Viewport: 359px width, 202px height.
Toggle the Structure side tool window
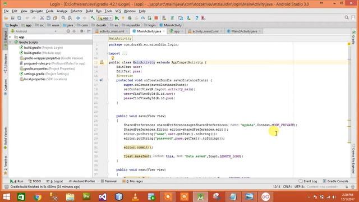tap(5, 63)
